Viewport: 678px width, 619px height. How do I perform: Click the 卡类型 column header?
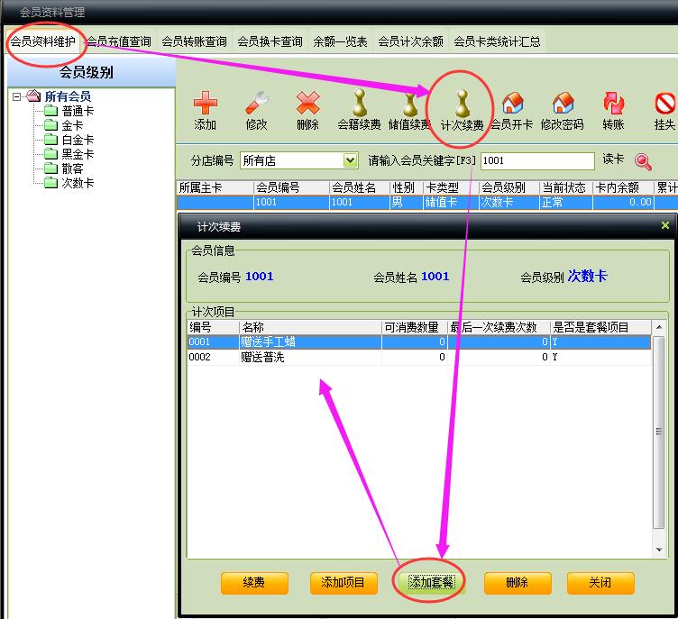451,187
